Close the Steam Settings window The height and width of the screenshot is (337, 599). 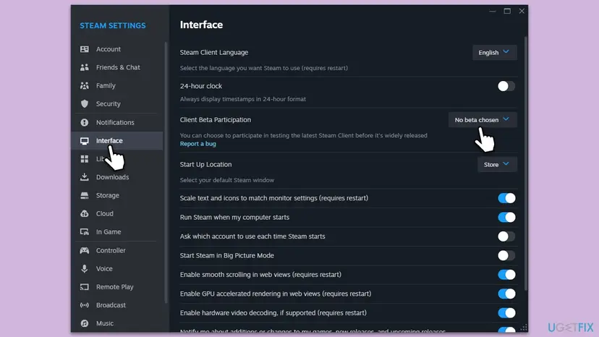click(x=522, y=11)
